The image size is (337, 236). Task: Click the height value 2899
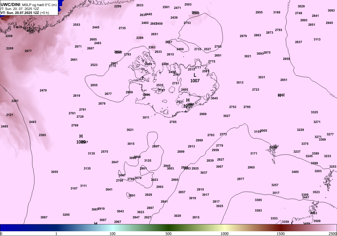181,152
